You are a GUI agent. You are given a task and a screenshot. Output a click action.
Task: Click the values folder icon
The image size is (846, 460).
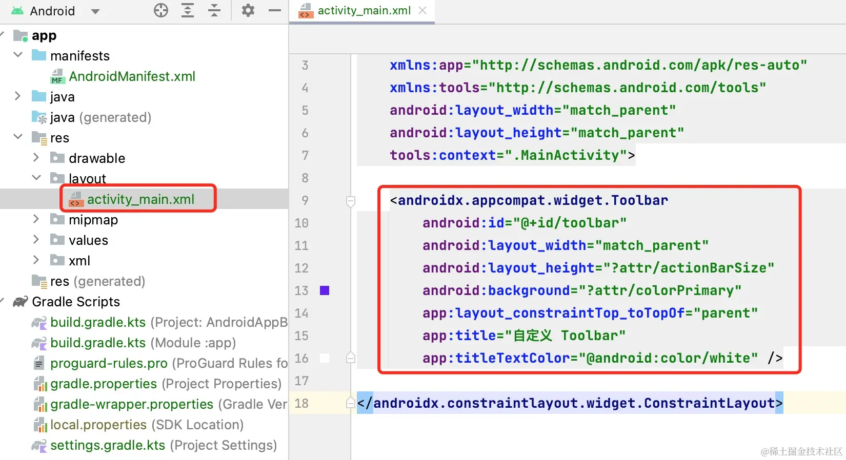57,239
